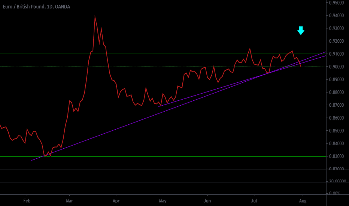Select the cyan down arrow drawing
The width and height of the screenshot is (349, 206).
[x=301, y=31]
